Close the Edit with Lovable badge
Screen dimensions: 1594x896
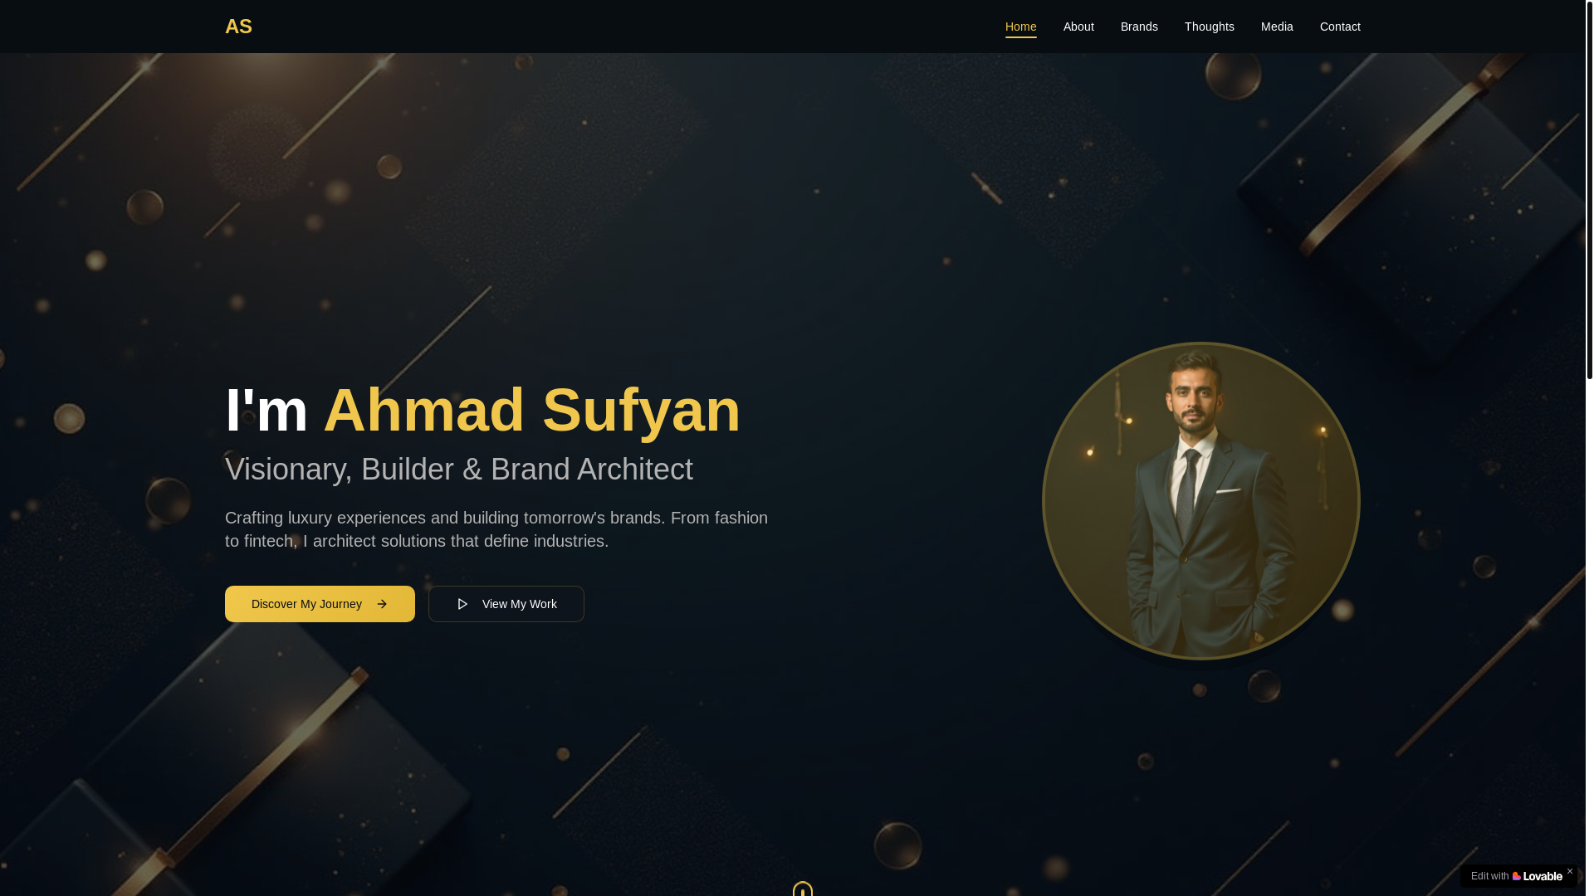[x=1569, y=871]
